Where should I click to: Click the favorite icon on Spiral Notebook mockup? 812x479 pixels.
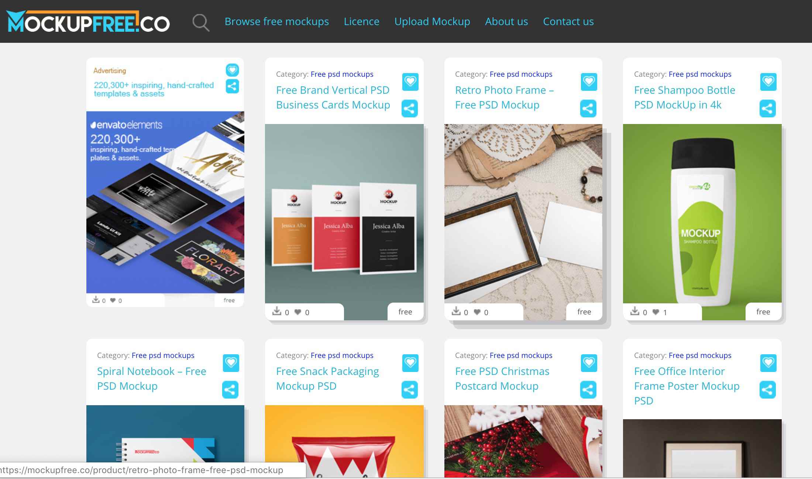pos(231,362)
